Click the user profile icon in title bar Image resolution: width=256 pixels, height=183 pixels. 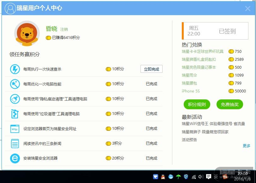click(x=10, y=8)
